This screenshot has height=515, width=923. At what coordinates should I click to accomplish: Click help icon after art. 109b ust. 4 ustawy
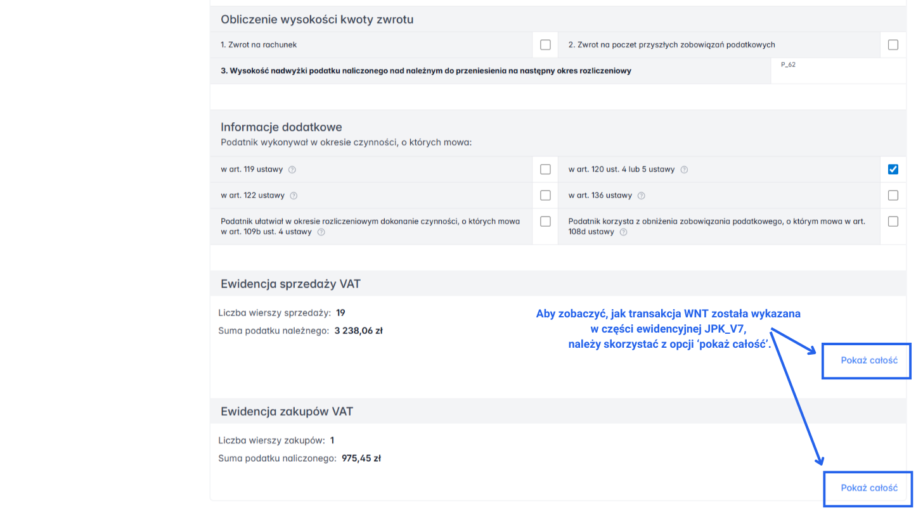pos(321,232)
